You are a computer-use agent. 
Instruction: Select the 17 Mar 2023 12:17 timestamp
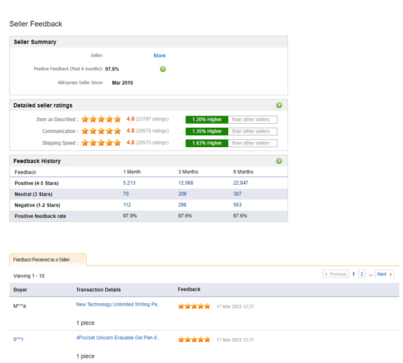tap(235, 340)
